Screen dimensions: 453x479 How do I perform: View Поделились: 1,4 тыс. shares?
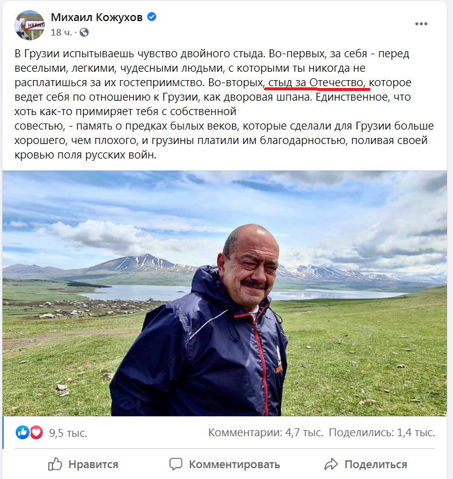pyautogui.click(x=382, y=433)
